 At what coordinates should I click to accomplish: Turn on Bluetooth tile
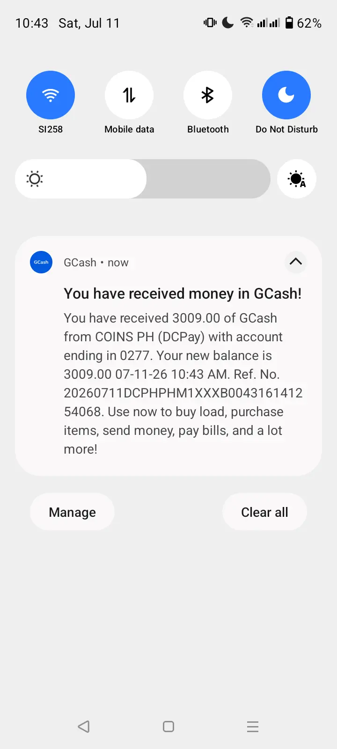coord(208,95)
